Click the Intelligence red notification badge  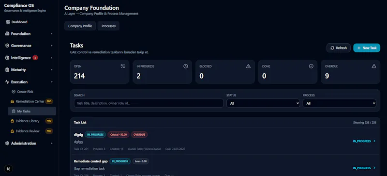pos(35,58)
